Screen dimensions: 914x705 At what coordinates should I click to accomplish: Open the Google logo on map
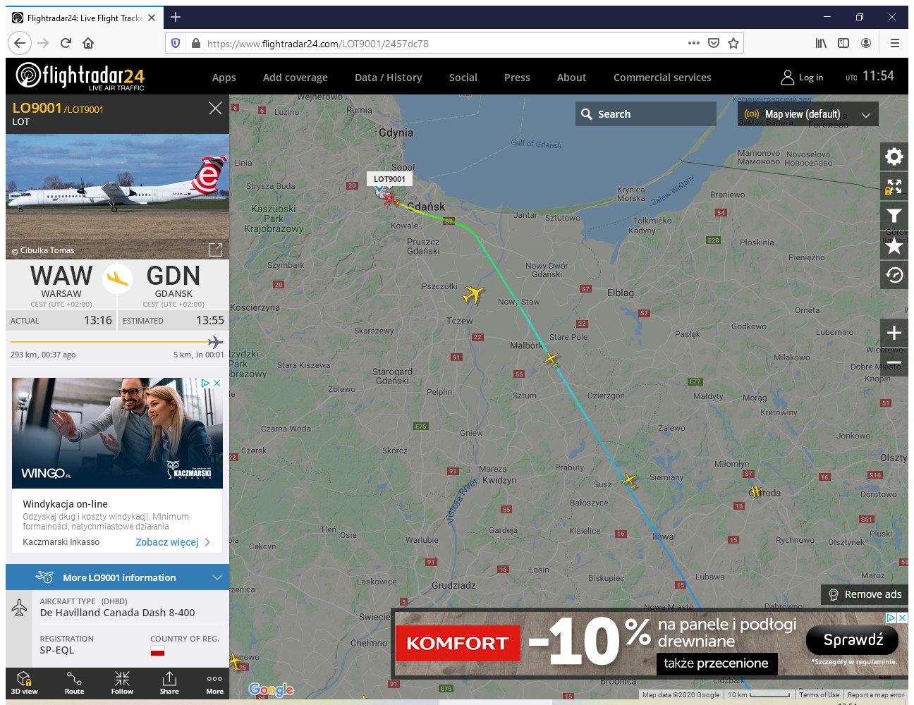pyautogui.click(x=271, y=689)
